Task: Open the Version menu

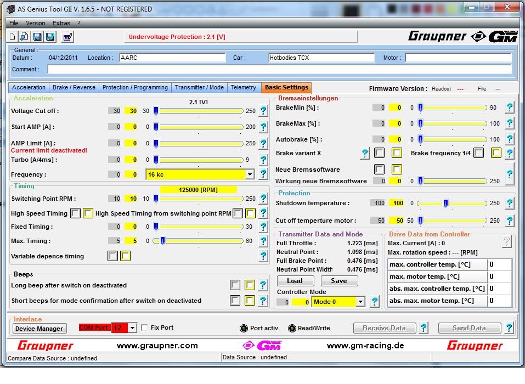Action: [36, 23]
